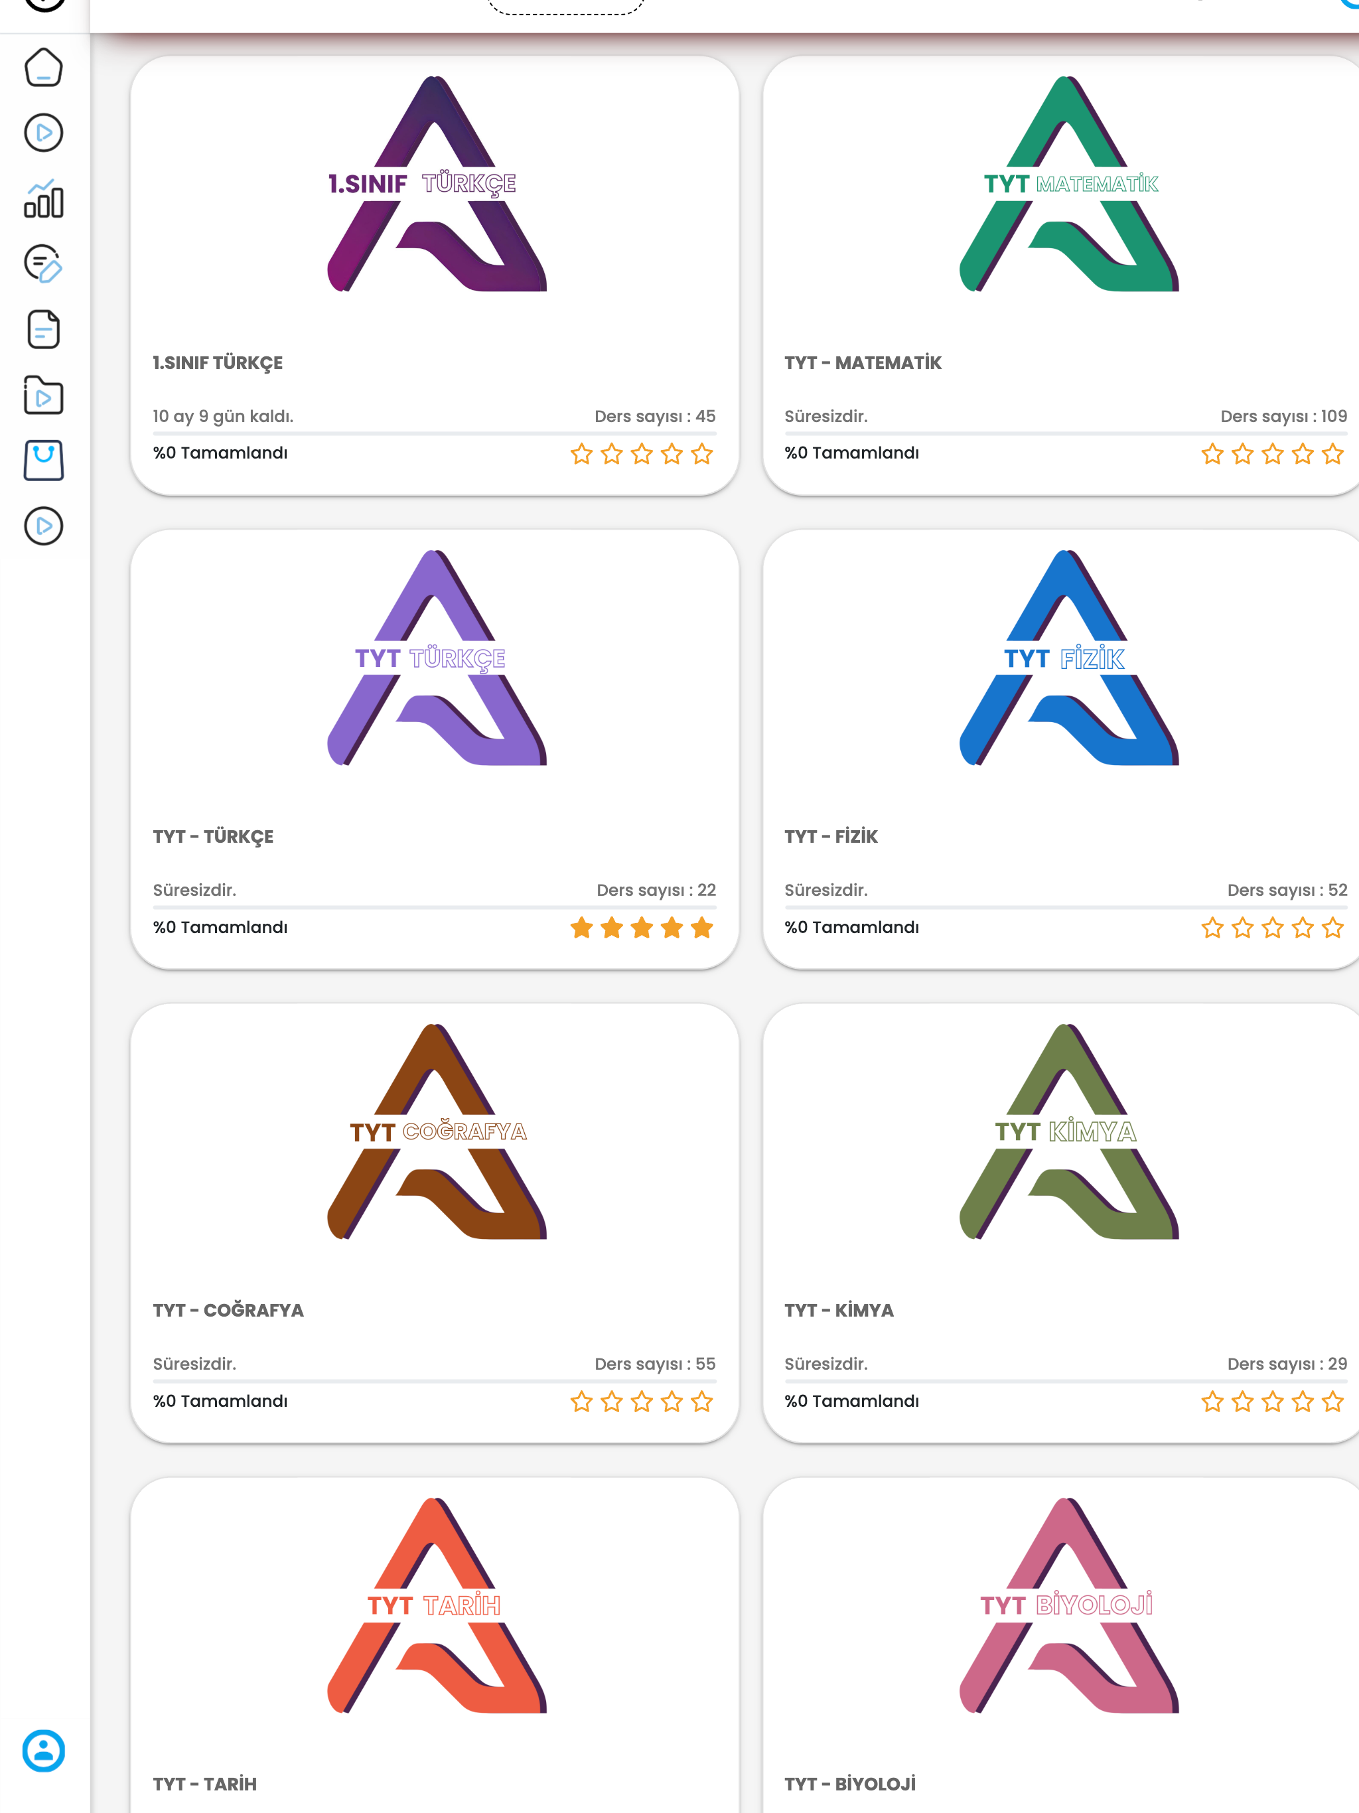1359x1813 pixels.
Task: Click the TYT - TÜRKÇE progress bar
Action: [435, 906]
